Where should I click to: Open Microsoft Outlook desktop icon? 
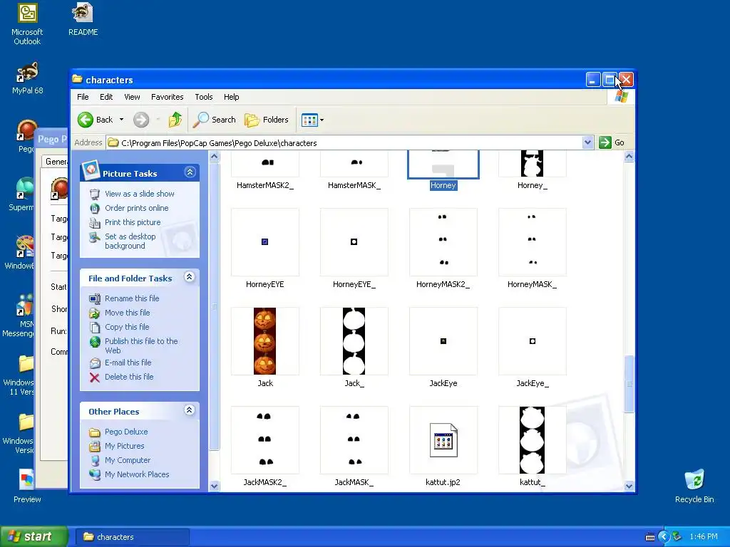coord(27,24)
